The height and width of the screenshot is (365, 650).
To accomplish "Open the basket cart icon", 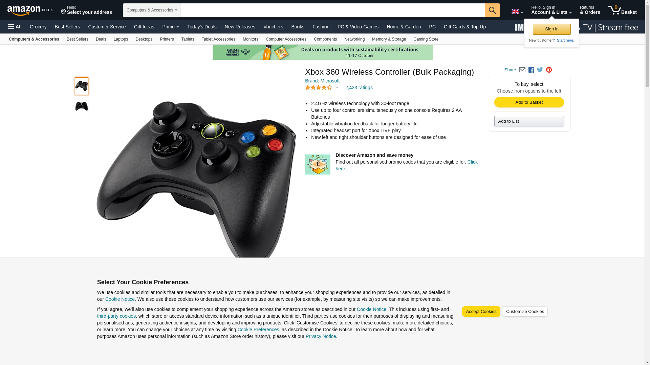I will 622,10.
